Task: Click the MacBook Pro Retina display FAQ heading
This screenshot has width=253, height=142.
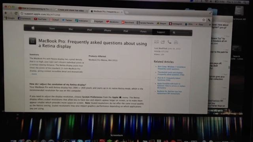Action: (93, 43)
